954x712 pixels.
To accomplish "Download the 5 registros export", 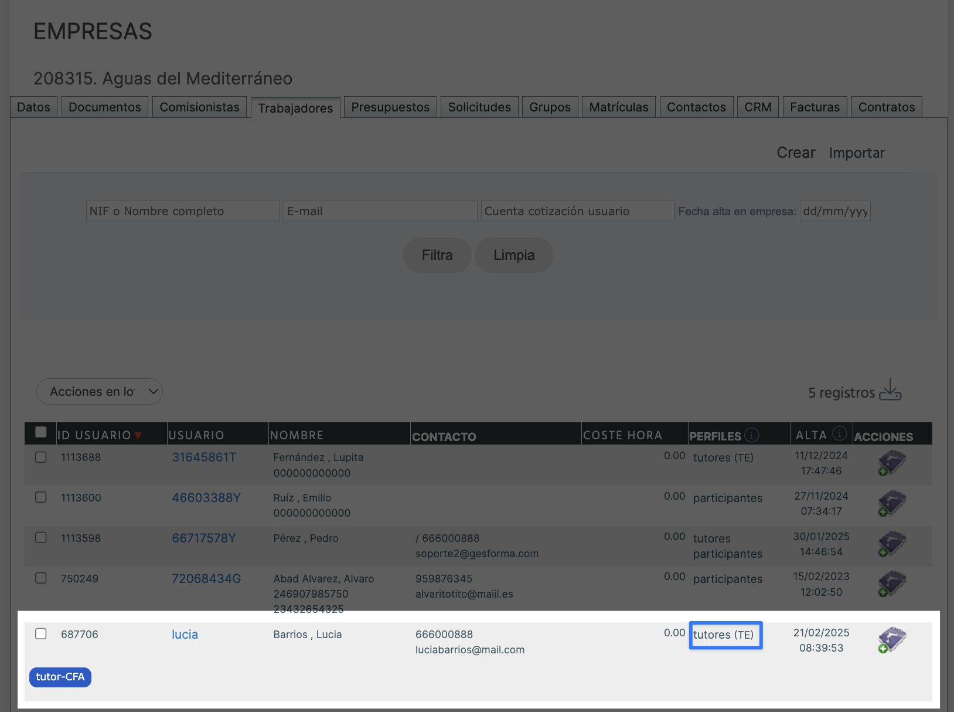I will tap(890, 390).
